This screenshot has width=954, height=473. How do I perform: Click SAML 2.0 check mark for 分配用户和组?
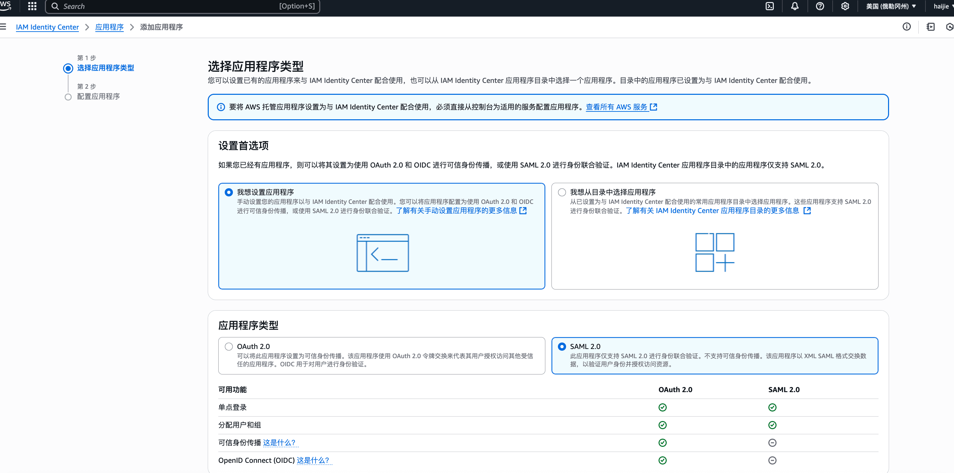[772, 425]
